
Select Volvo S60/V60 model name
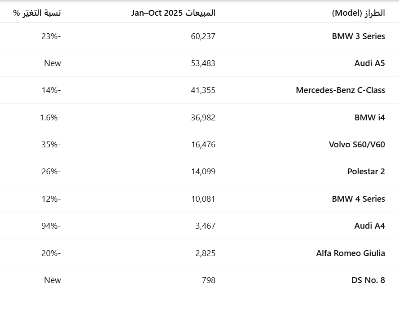(x=357, y=145)
